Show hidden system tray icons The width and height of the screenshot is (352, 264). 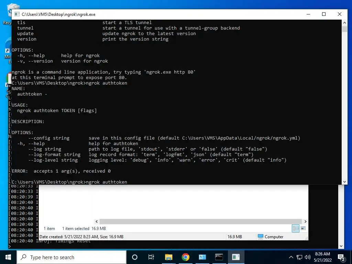pos(291,257)
